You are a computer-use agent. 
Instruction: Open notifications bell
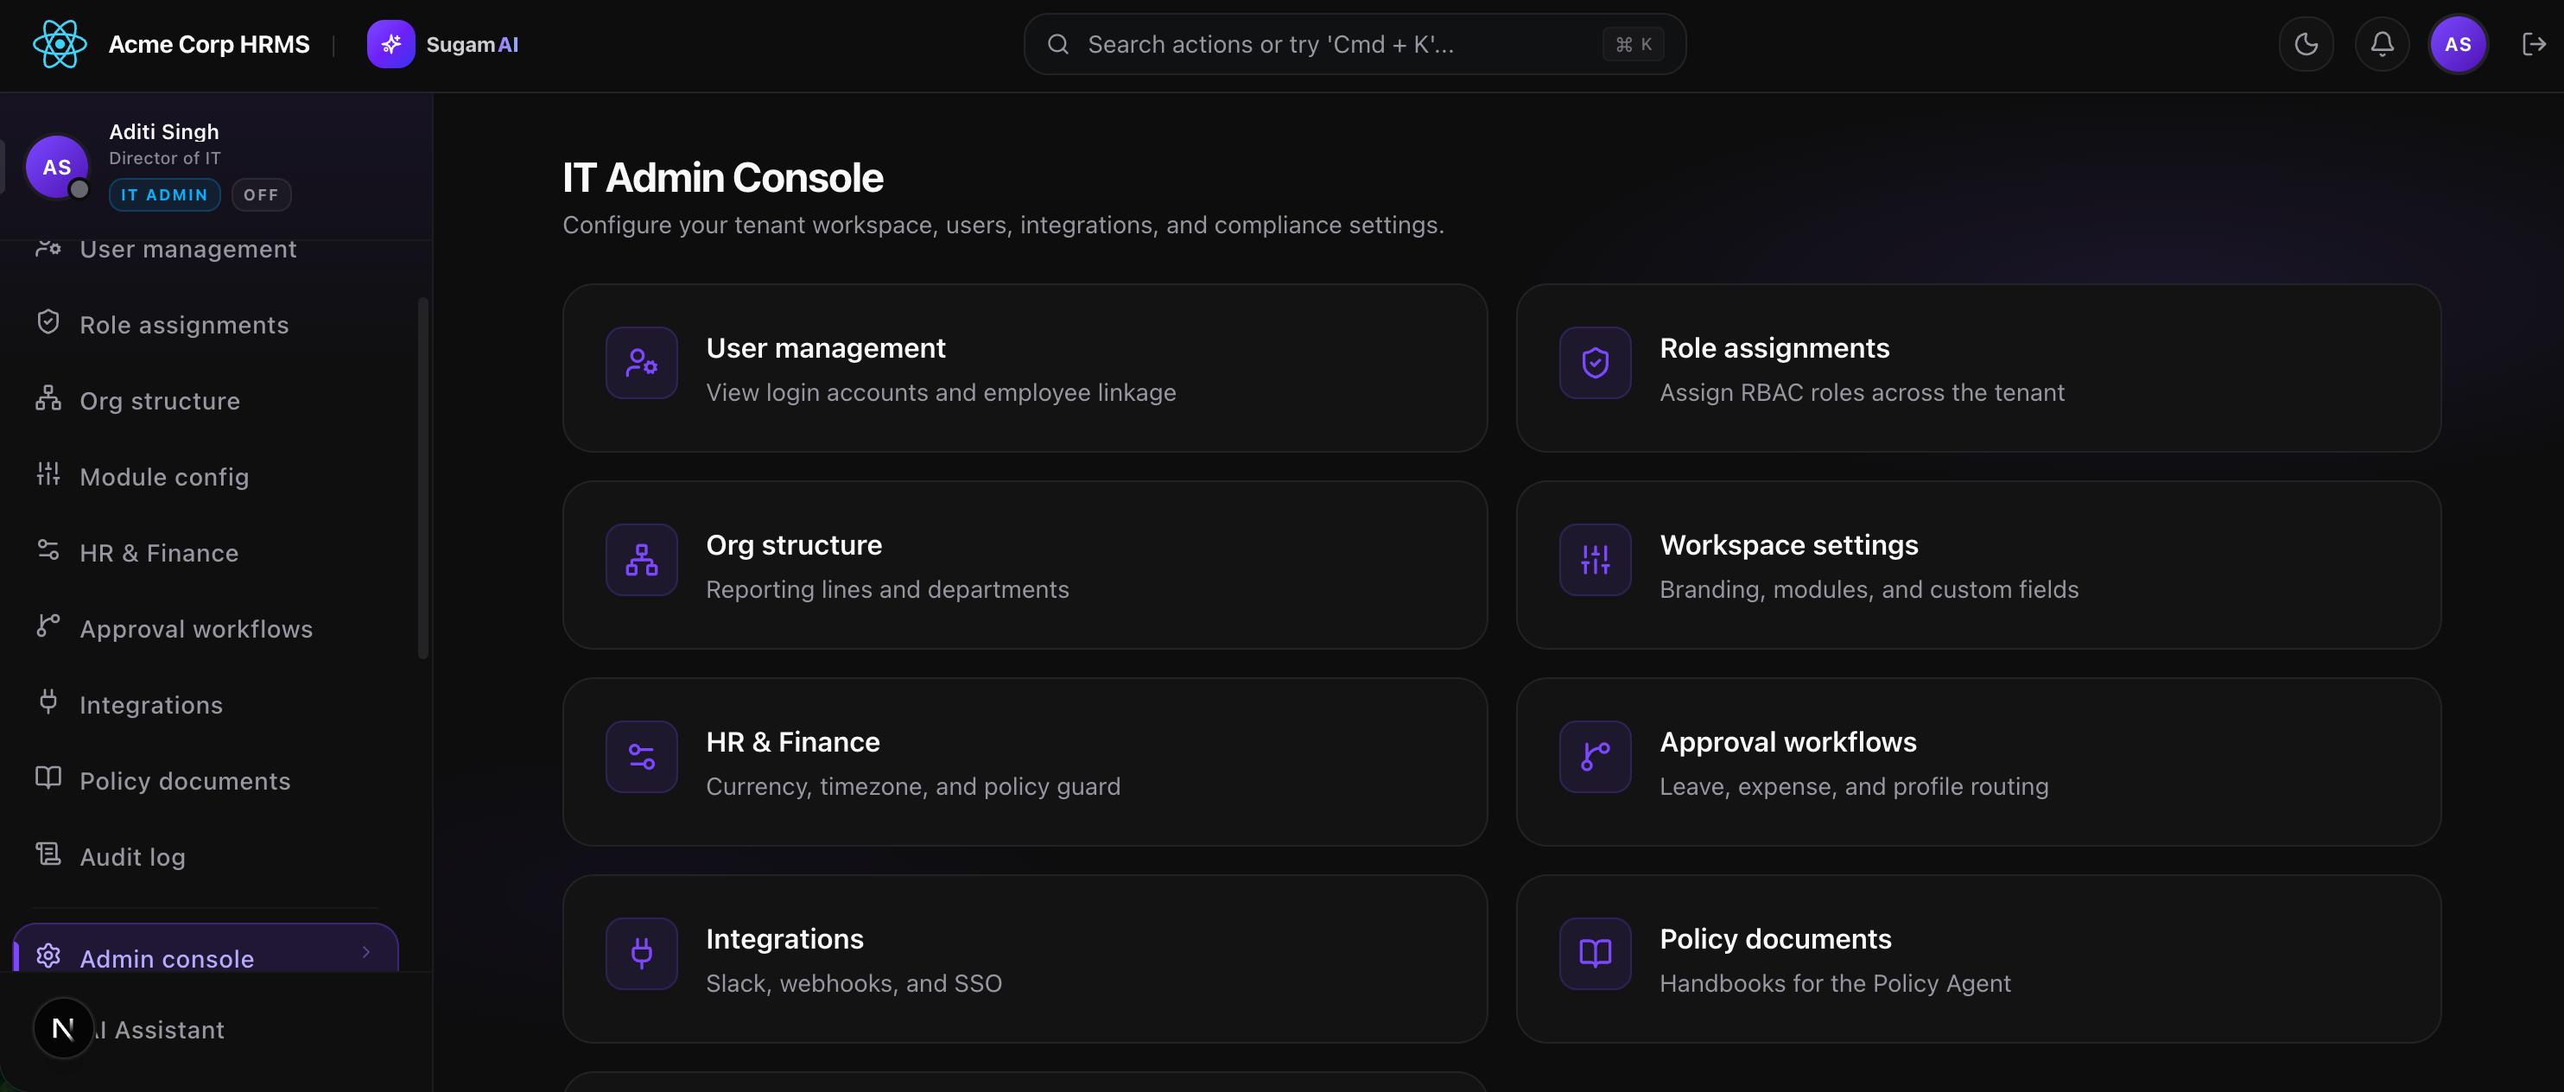pyautogui.click(x=2382, y=44)
